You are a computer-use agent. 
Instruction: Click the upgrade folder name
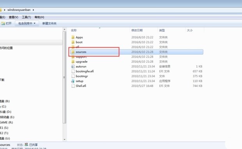(82, 62)
